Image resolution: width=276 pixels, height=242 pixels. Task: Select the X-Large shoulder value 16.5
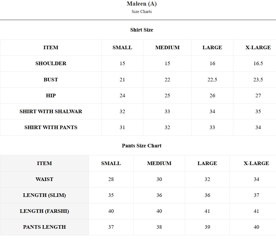click(x=258, y=63)
